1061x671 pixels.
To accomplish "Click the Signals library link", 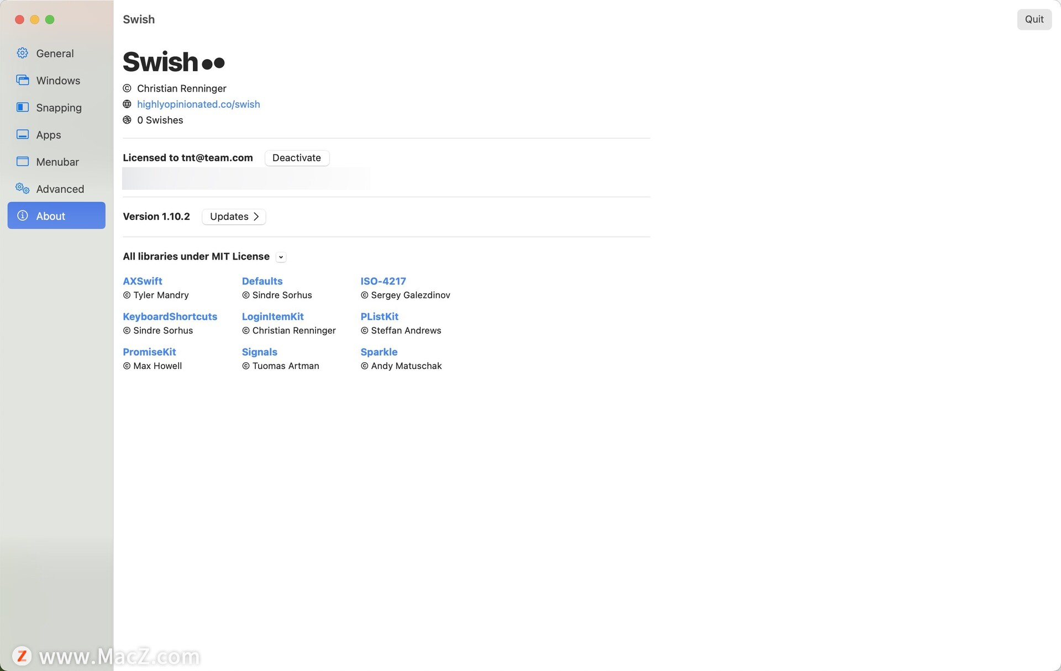I will 259,352.
